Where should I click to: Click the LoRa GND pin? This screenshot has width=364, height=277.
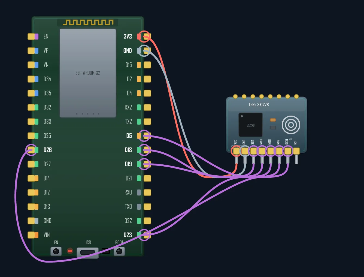245,151
